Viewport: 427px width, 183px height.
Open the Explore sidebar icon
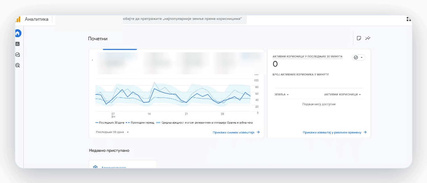[18, 55]
